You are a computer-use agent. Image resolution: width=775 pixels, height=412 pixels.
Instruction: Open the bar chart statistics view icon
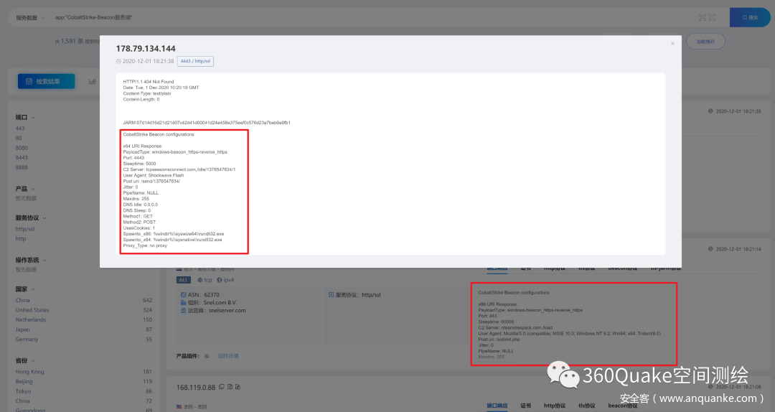click(x=92, y=81)
